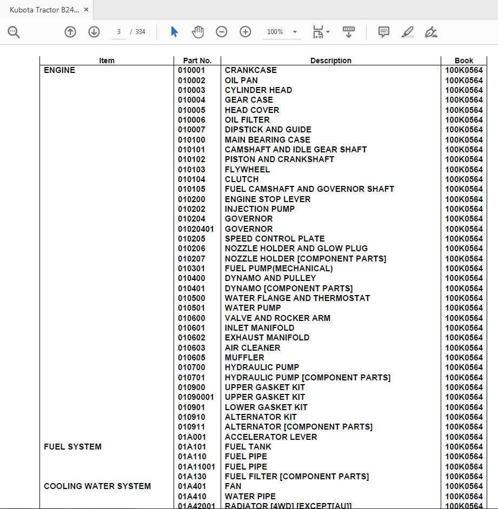Open the sign document pen tool
The height and width of the screenshot is (509, 498).
point(431,32)
